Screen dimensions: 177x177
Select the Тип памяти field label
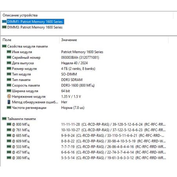coord(21,80)
